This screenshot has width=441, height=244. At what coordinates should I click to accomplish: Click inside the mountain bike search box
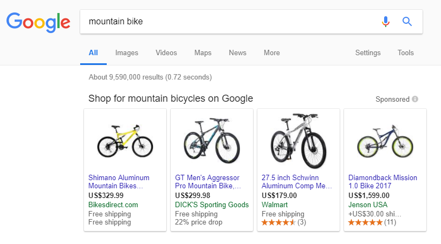228,22
